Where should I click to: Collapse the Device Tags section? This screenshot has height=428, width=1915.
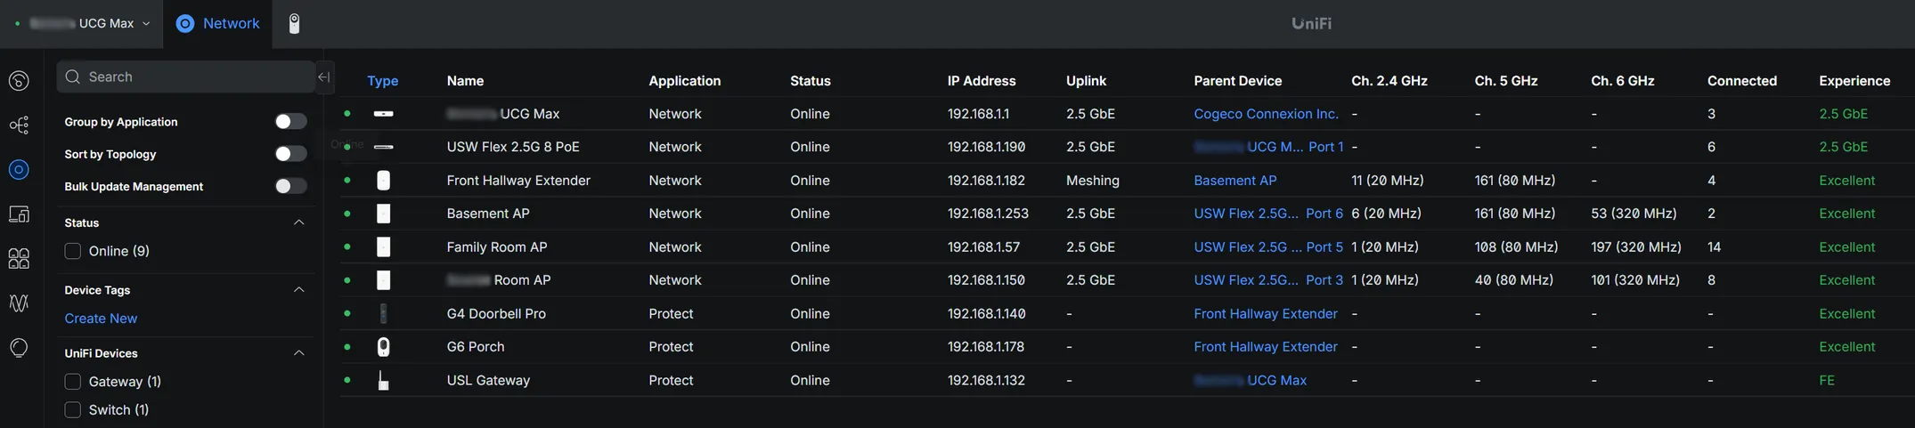pyautogui.click(x=299, y=290)
